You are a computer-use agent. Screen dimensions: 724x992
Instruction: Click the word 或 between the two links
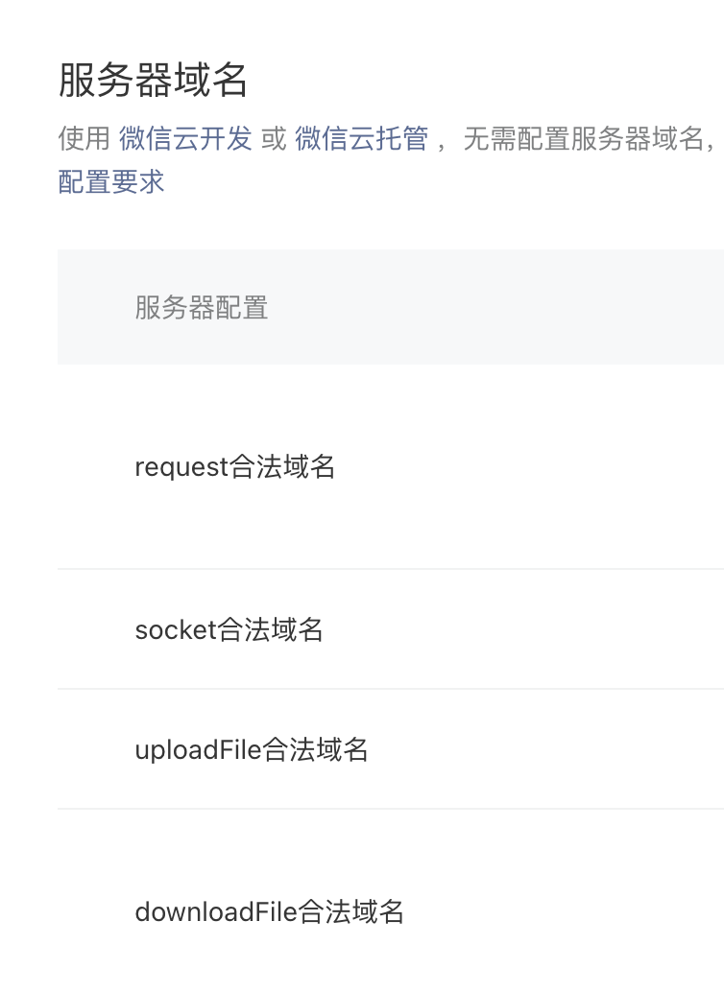274,138
